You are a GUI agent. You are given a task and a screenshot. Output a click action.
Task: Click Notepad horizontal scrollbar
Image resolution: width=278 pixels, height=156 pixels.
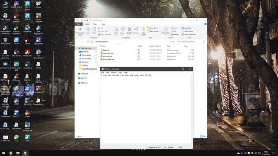pos(146,144)
